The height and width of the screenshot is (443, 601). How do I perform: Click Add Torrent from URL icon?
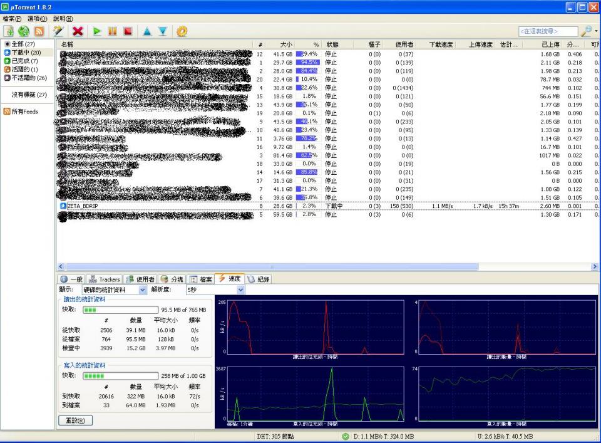[x=24, y=31]
